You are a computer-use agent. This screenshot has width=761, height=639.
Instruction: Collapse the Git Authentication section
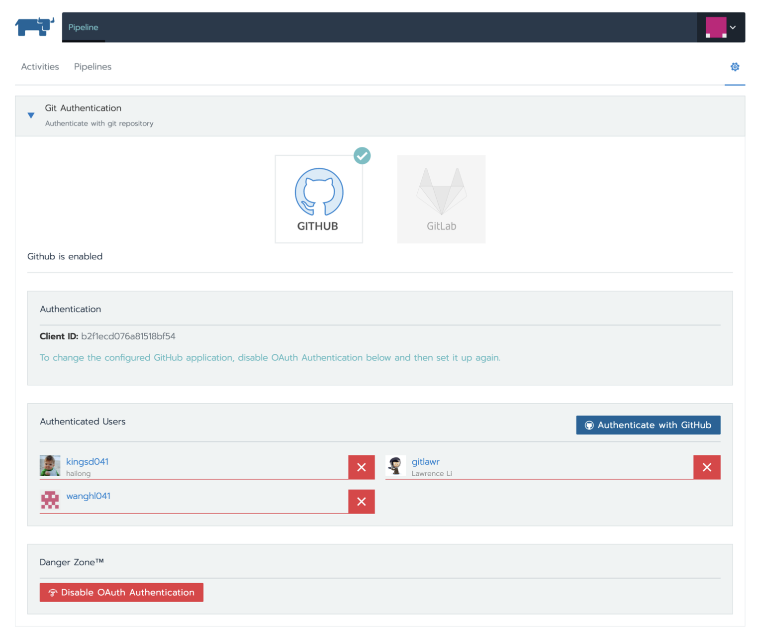tap(31, 115)
